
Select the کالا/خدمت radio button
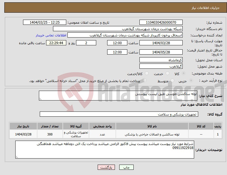[147, 73]
